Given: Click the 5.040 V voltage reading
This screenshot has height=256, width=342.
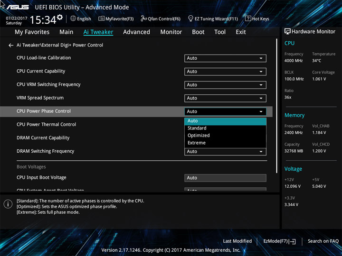Looking at the screenshot, I should (x=319, y=186).
